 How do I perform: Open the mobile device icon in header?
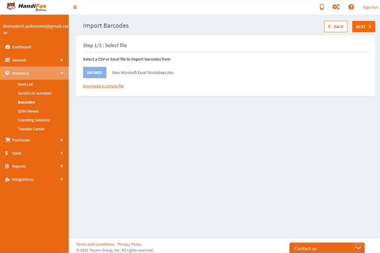321,7
